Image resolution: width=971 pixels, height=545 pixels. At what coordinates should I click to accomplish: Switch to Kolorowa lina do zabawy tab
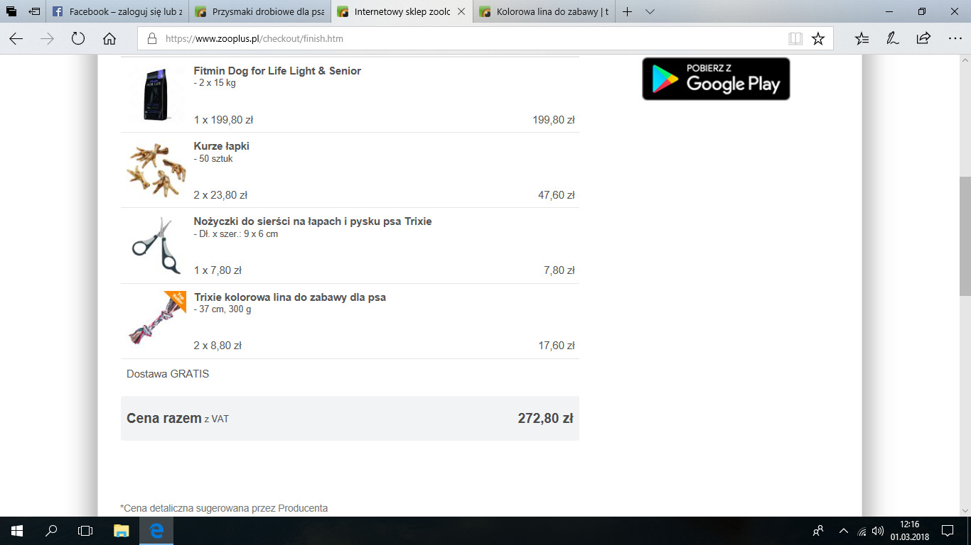click(x=544, y=12)
